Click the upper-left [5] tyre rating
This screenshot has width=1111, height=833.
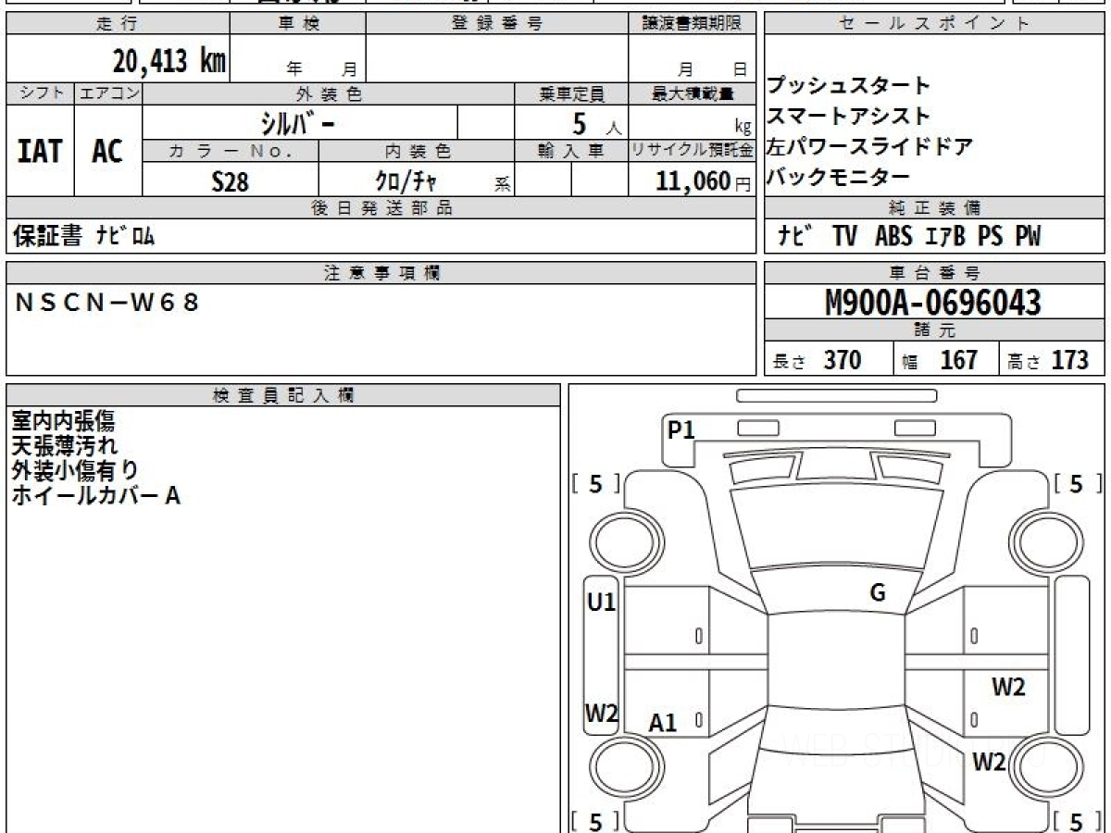(596, 484)
